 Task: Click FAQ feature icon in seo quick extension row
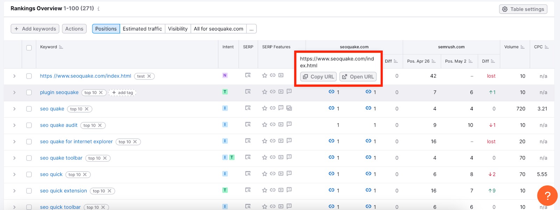289,190
